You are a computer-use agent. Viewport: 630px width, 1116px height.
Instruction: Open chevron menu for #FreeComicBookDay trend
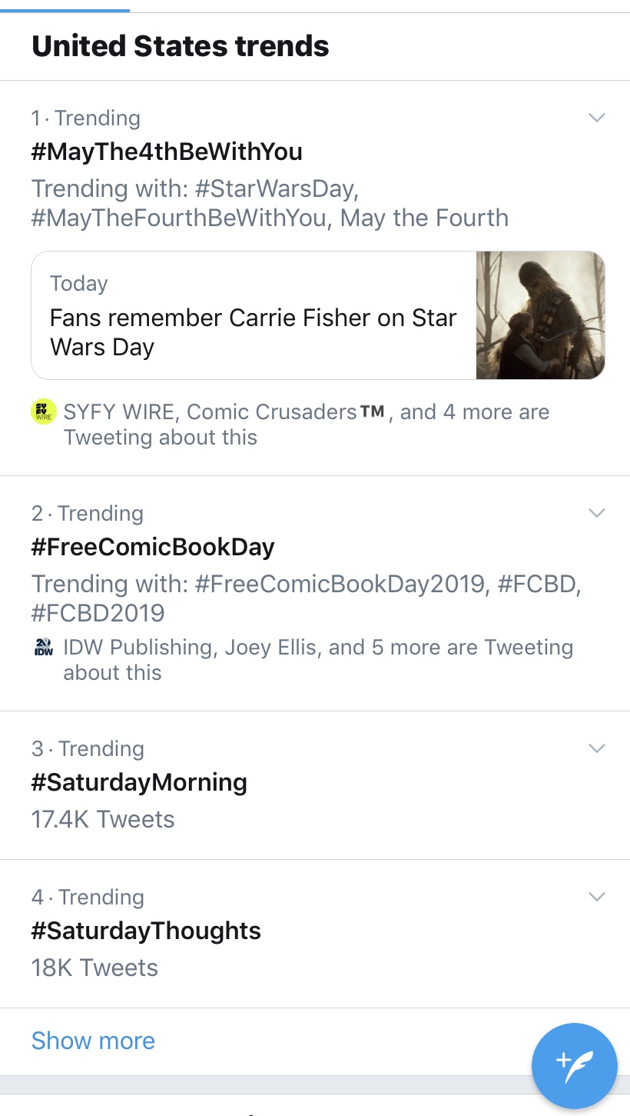click(597, 513)
